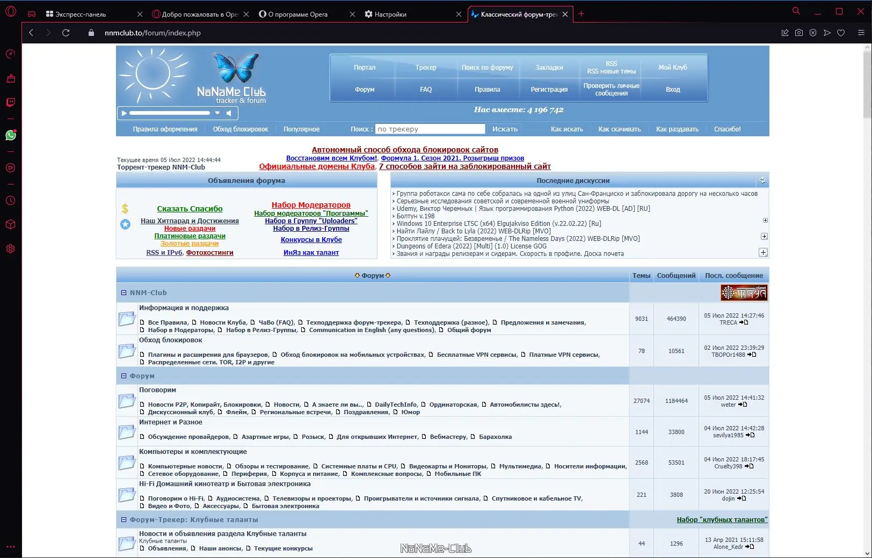The image size is (872, 558).
Task: Open GX Control speedometer in sidebar
Action: point(11,54)
